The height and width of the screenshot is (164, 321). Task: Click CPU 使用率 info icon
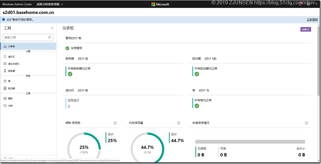click(x=115, y=123)
